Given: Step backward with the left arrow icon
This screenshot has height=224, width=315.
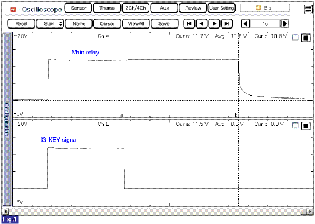Looking at the screenshot, I should pyautogui.click(x=201, y=24).
